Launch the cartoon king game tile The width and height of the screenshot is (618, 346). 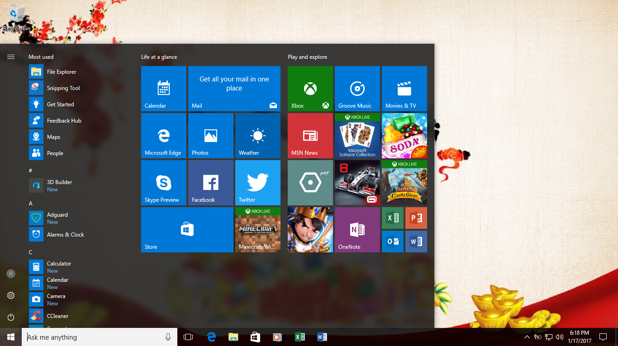click(x=310, y=230)
